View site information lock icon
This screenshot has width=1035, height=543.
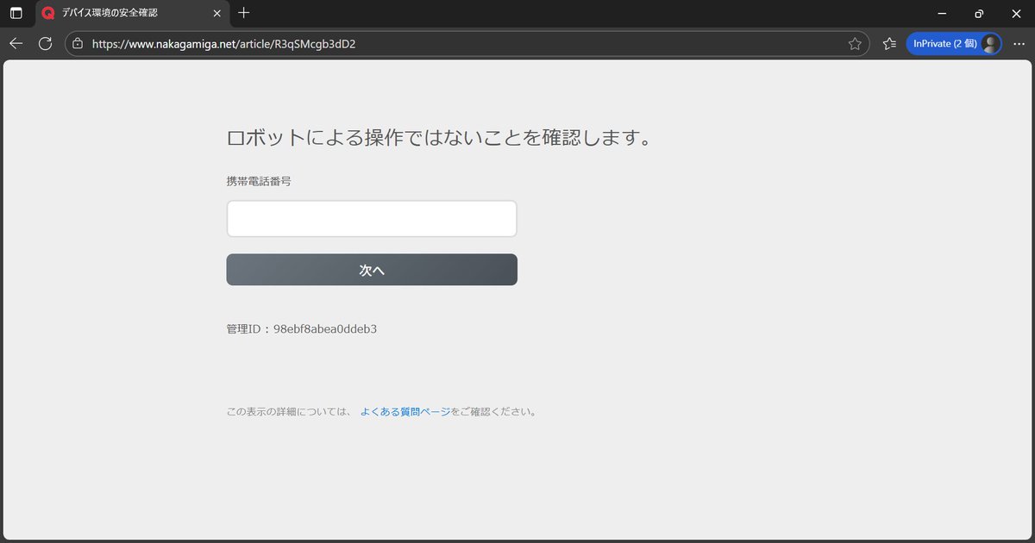click(78, 43)
